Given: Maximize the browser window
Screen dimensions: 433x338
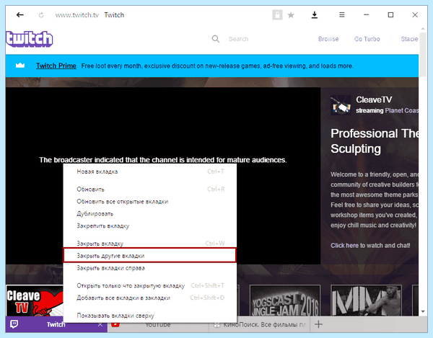Looking at the screenshot, I should pyautogui.click(x=390, y=15).
